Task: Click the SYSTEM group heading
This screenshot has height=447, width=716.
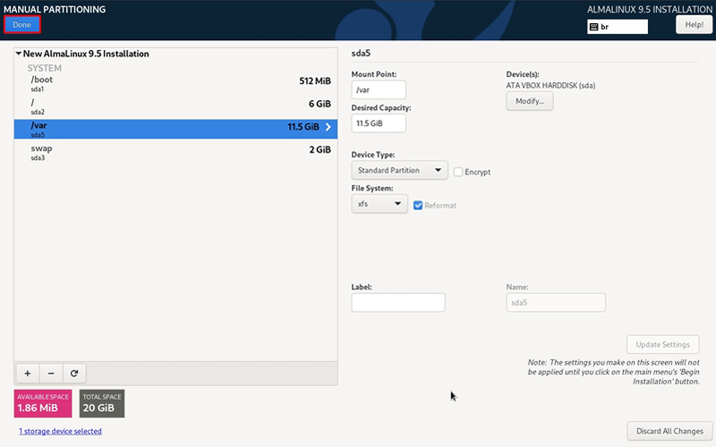Action: coord(44,68)
